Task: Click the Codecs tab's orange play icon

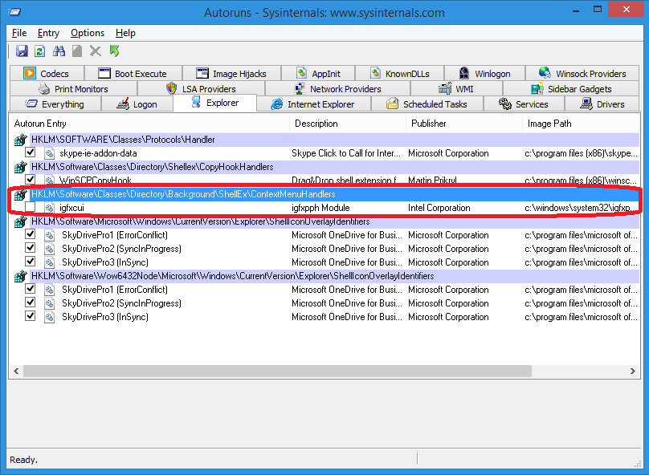Action: point(30,73)
